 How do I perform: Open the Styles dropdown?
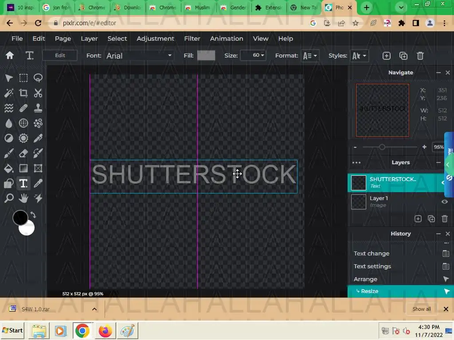click(x=359, y=56)
